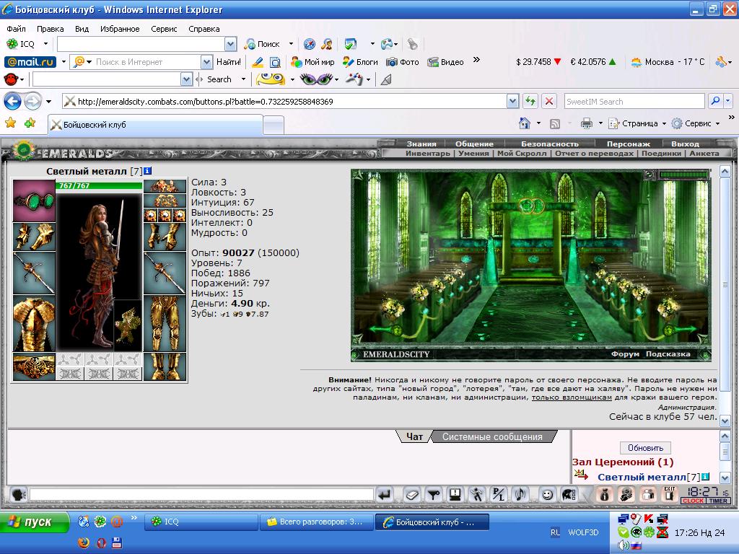Open the Файл menu

pyautogui.click(x=16, y=29)
